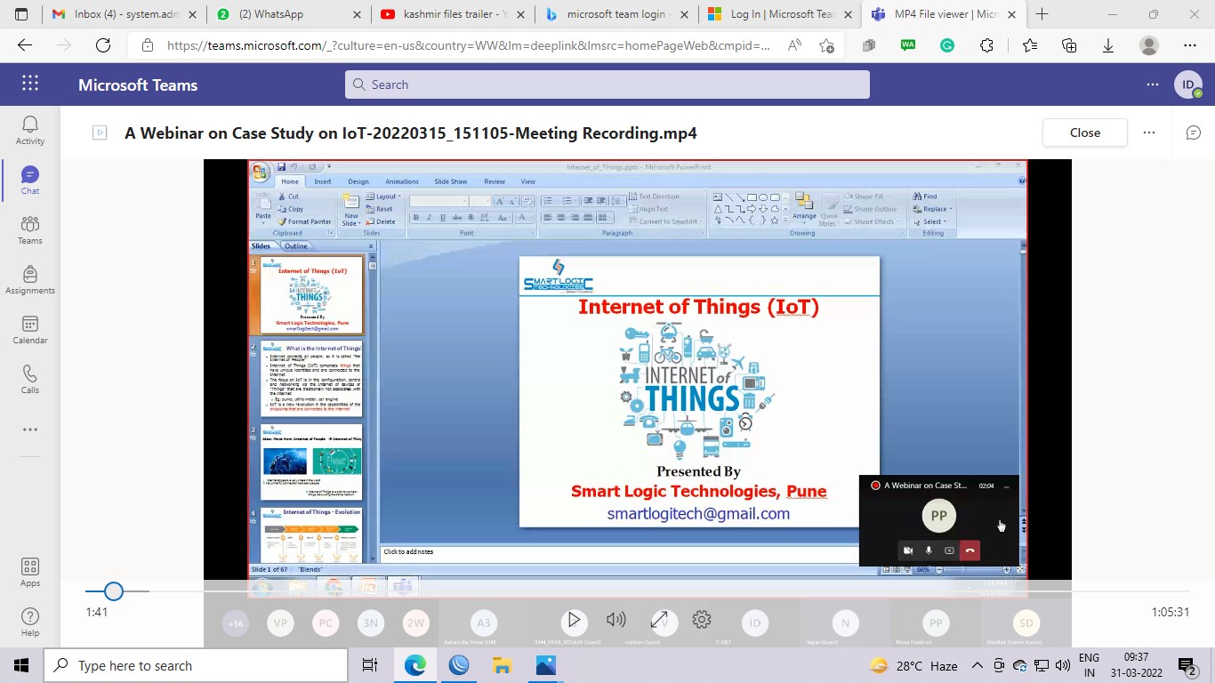Open the ID profile avatar menu
The image size is (1215, 683).
(1187, 84)
